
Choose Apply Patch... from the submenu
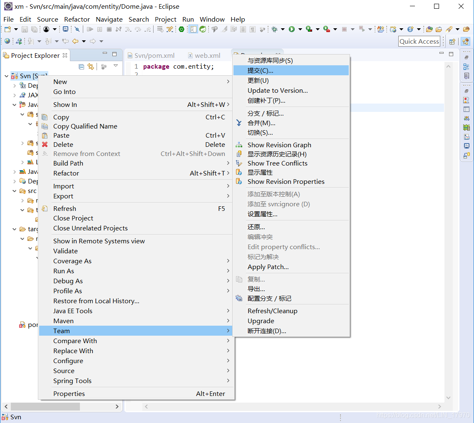point(291,267)
